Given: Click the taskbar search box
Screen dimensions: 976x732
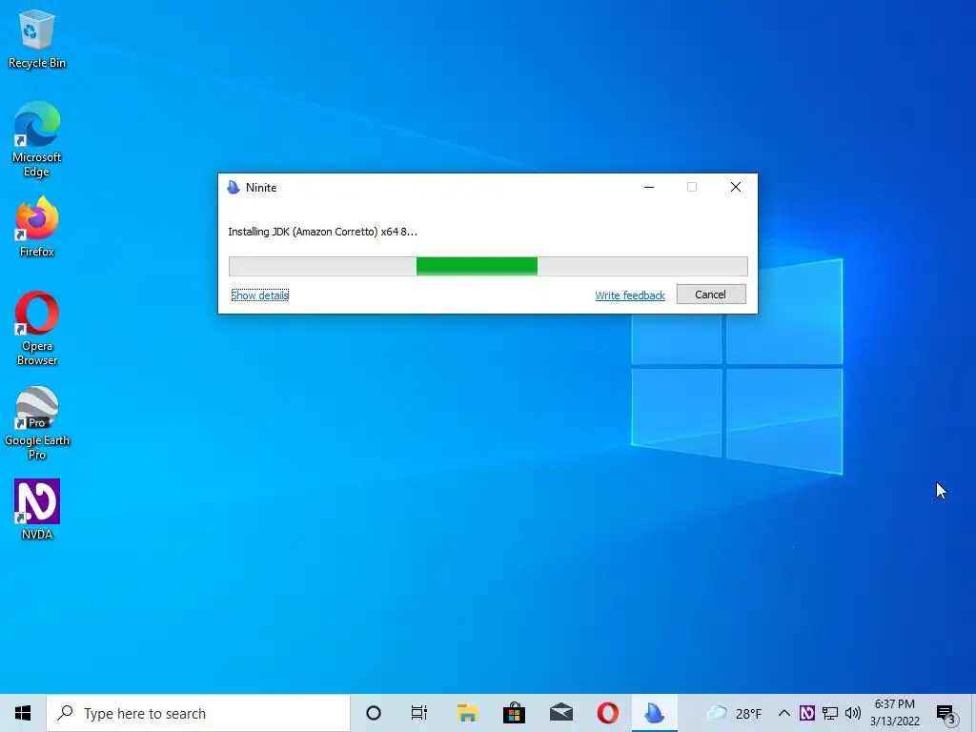Looking at the screenshot, I should pyautogui.click(x=198, y=713).
